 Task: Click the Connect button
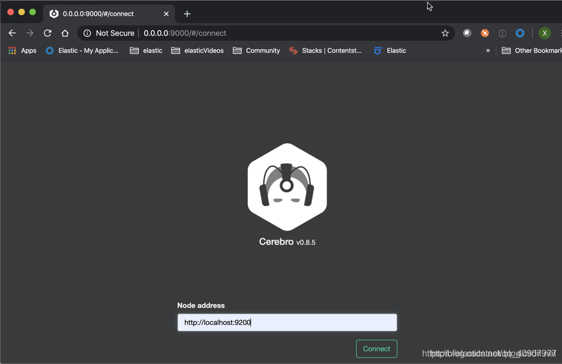(377, 349)
